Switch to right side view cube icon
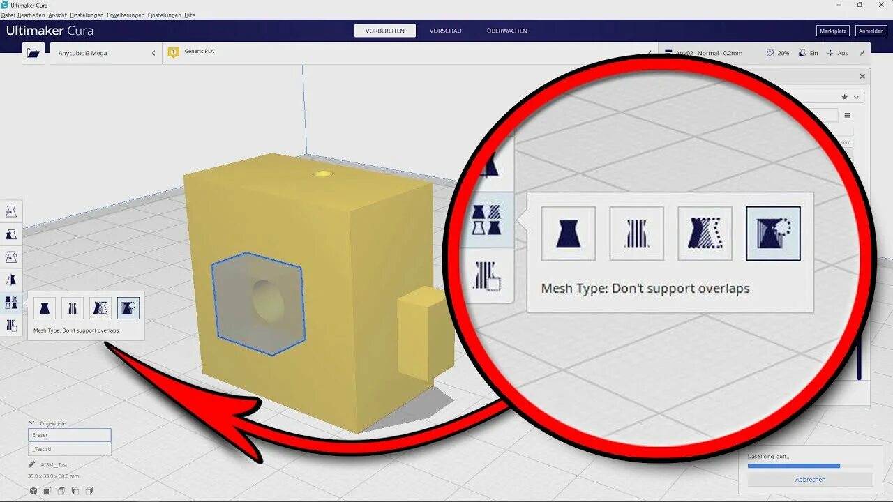The height and width of the screenshot is (502, 893). pos(89,491)
